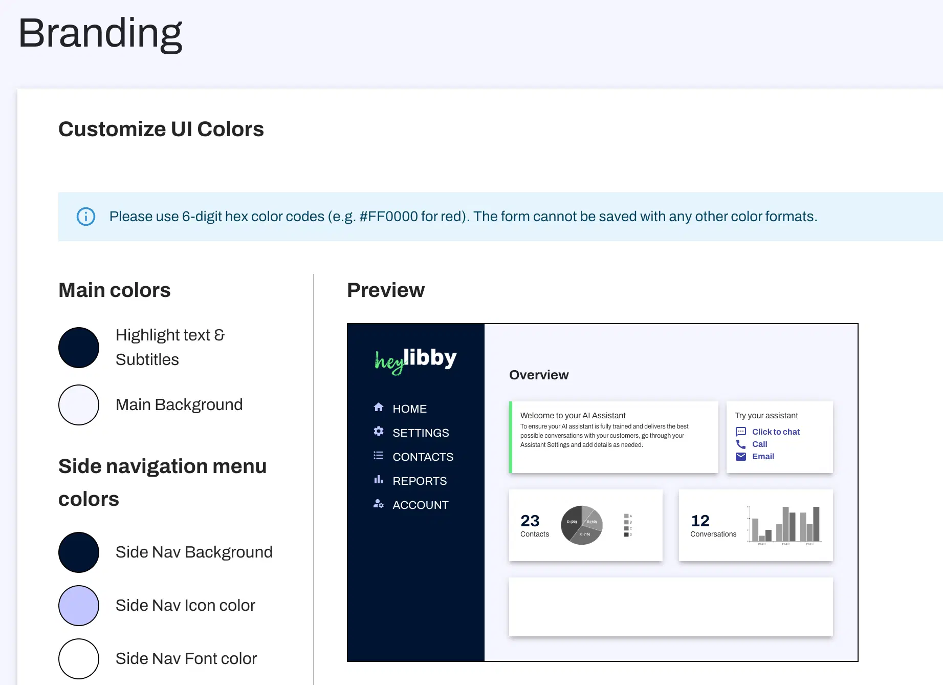Click the Call link in Try your assistant

tap(759, 444)
